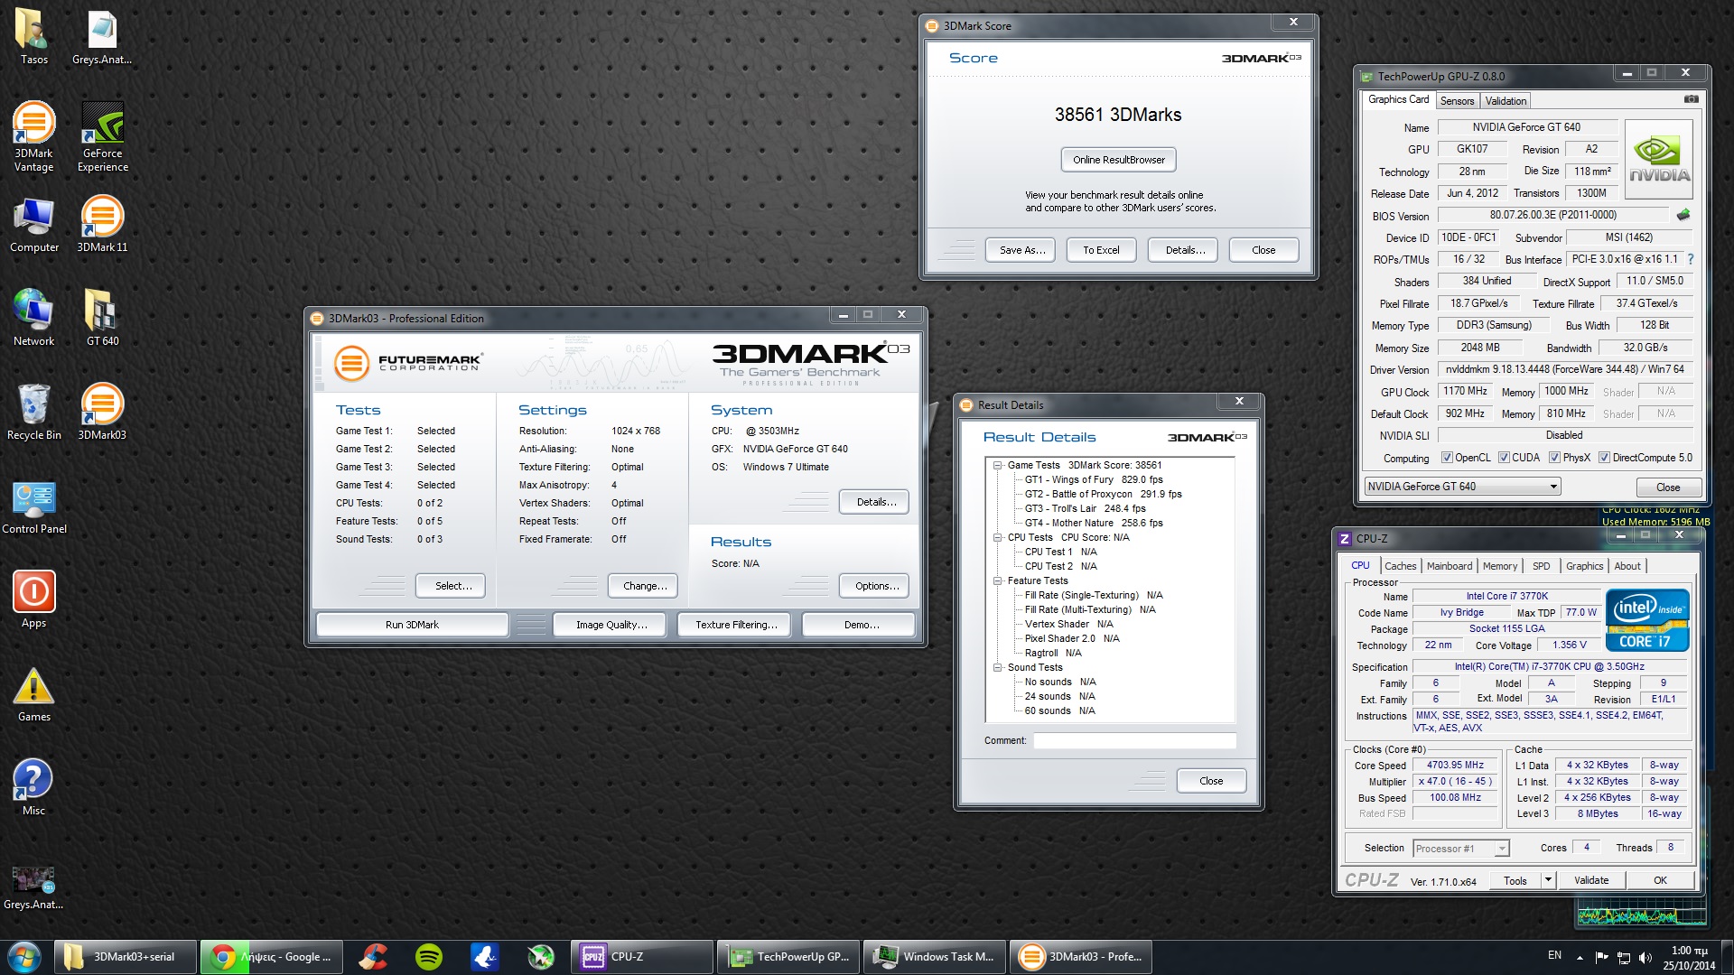The image size is (1734, 975).
Task: Toggle the OpenCL checkbox in GPU-Z
Action: (x=1447, y=458)
